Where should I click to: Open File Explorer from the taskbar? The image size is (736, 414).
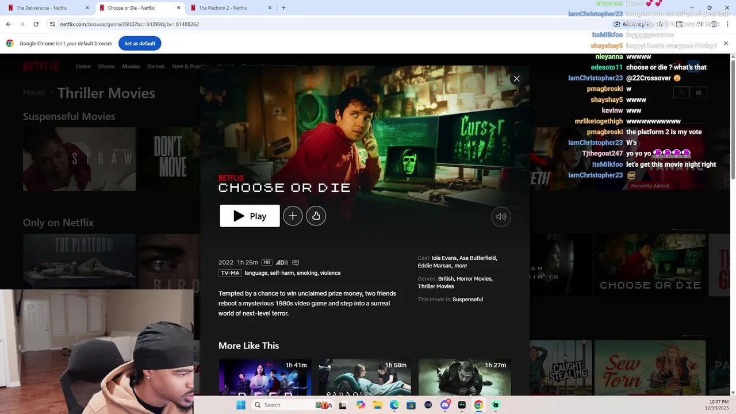pos(377,405)
